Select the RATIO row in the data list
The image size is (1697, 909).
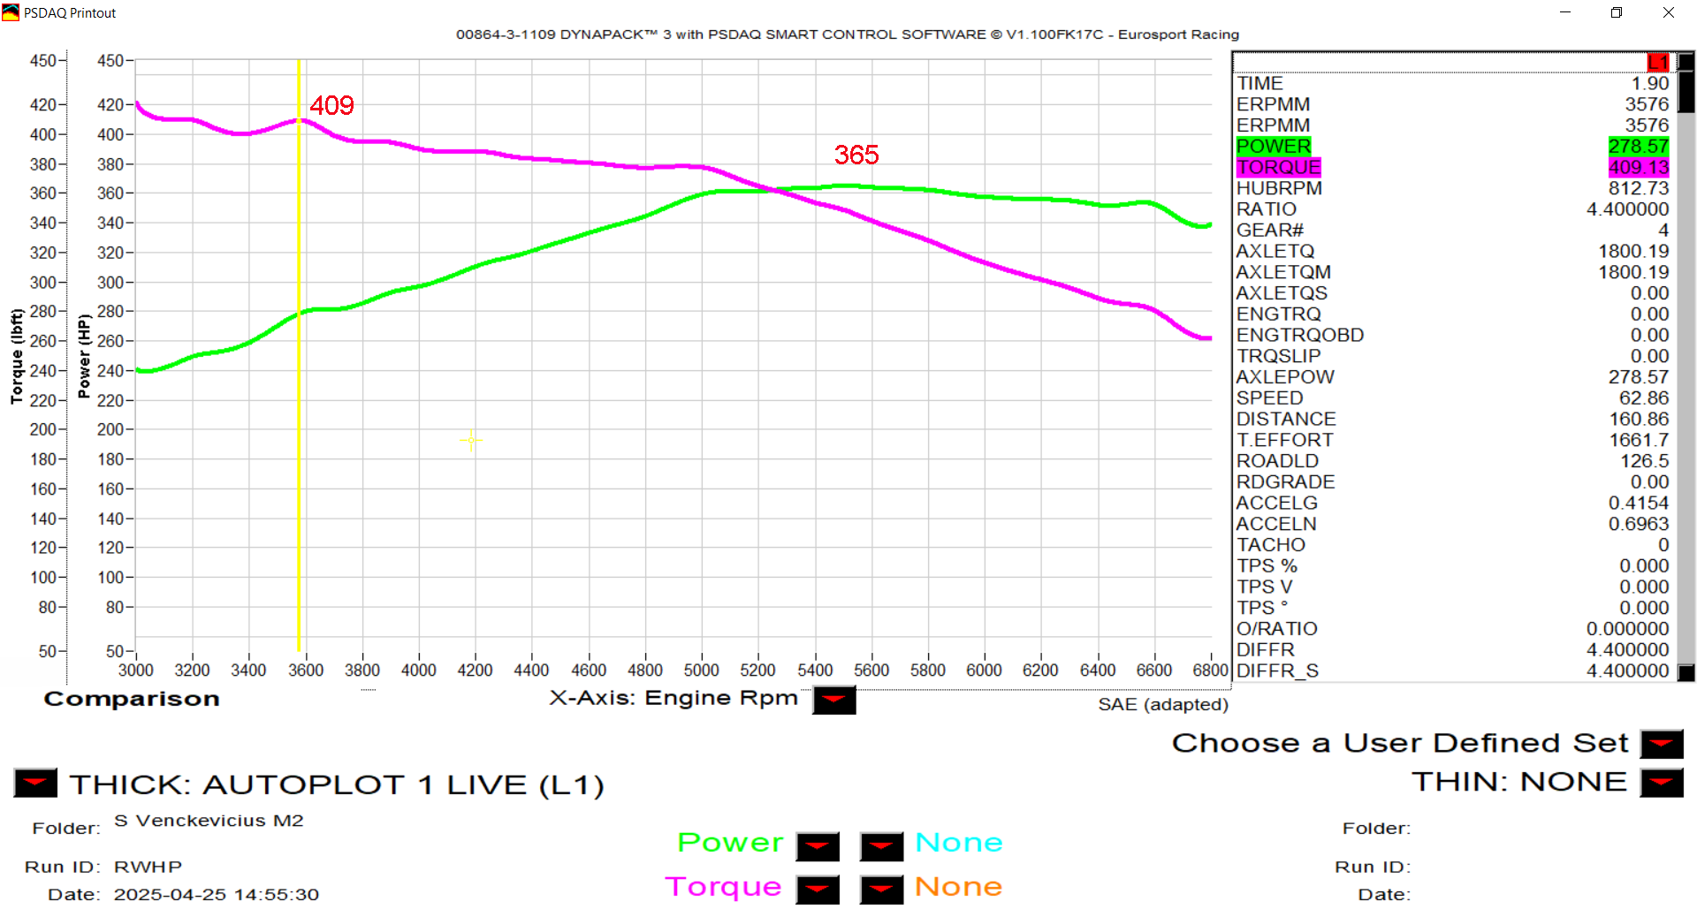click(1453, 209)
